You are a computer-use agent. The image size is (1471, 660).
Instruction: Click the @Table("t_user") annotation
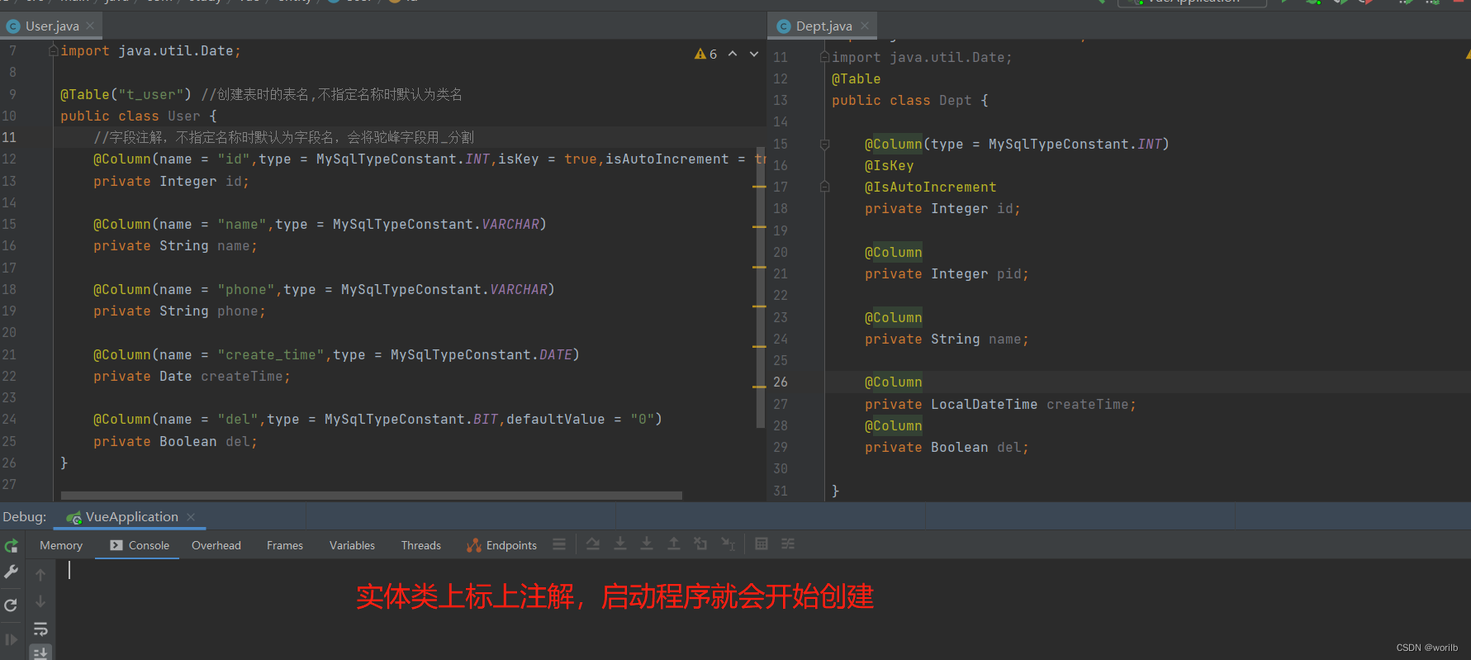coord(126,94)
